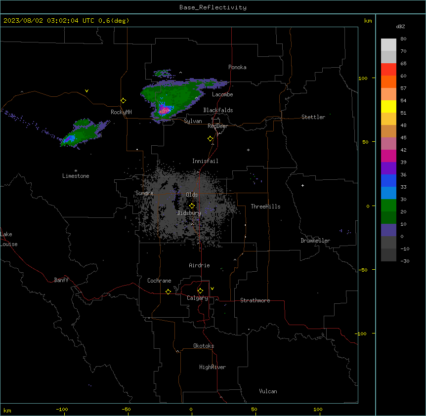Click the -50 tick on the right axis
Image resolution: width=426 pixels, height=416 pixels.
pyautogui.click(x=363, y=270)
